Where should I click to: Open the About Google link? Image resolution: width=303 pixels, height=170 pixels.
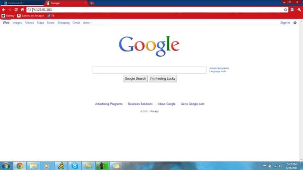point(167,104)
